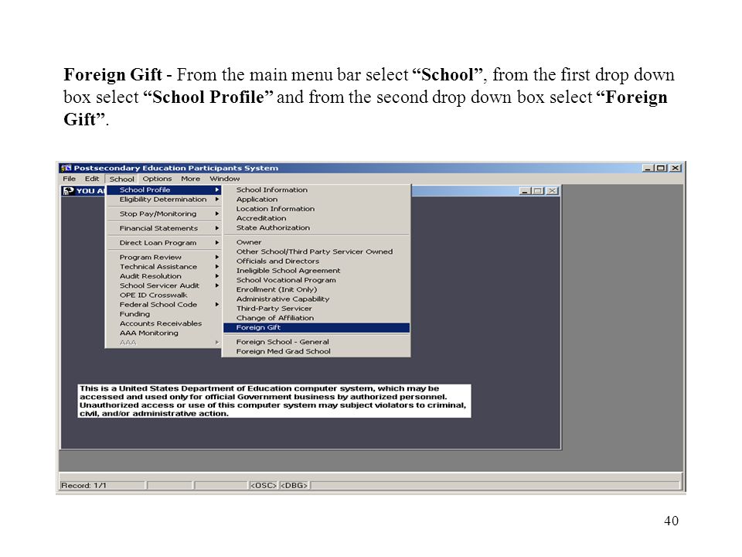Expand Direct Loan Program submenu arrow
The image size is (742, 557).
(216, 243)
